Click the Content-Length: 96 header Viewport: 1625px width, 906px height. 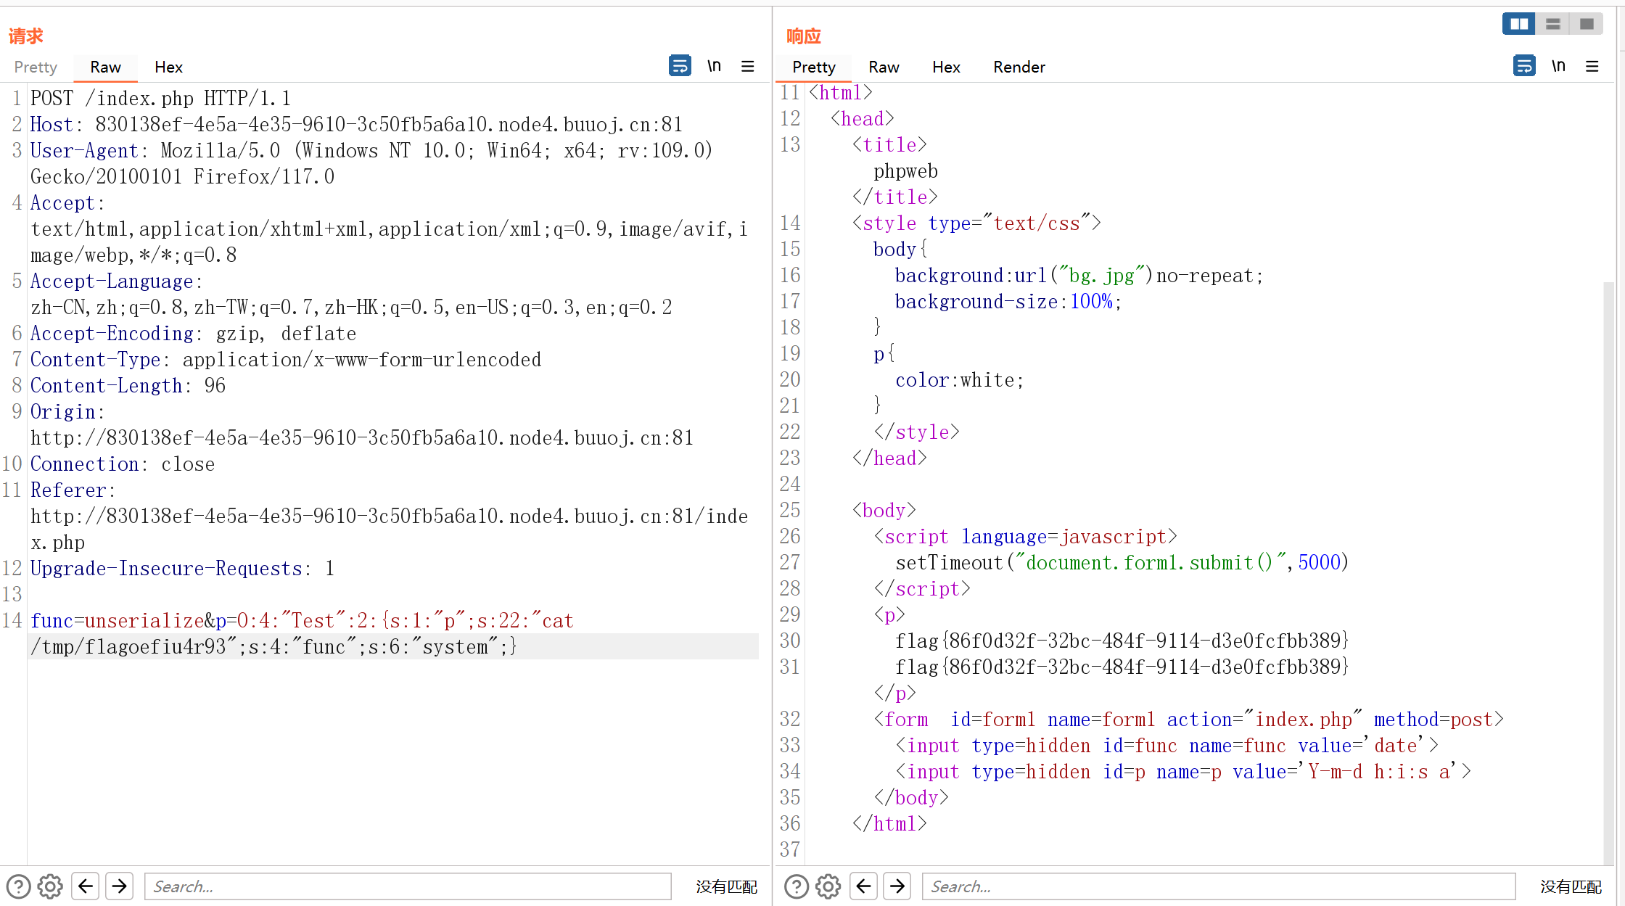[128, 385]
